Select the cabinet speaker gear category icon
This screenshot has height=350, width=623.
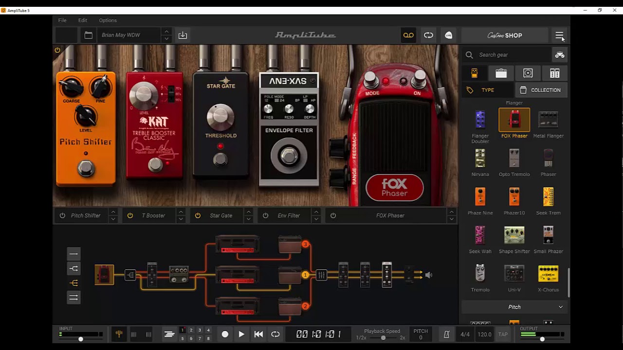(x=528, y=73)
